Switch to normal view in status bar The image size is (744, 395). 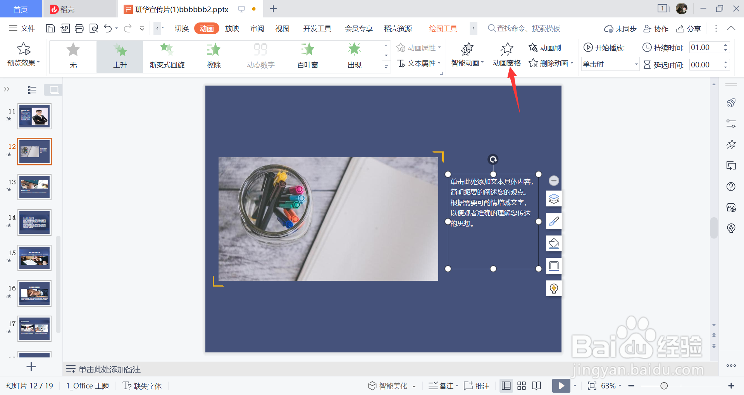tap(506, 386)
